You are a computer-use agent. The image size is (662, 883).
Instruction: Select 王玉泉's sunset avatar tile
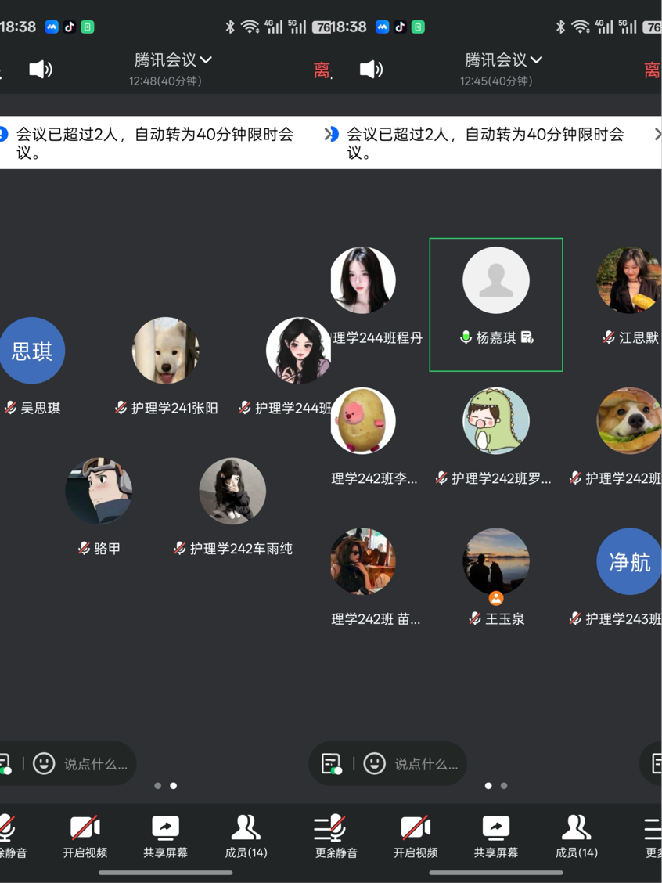496,562
